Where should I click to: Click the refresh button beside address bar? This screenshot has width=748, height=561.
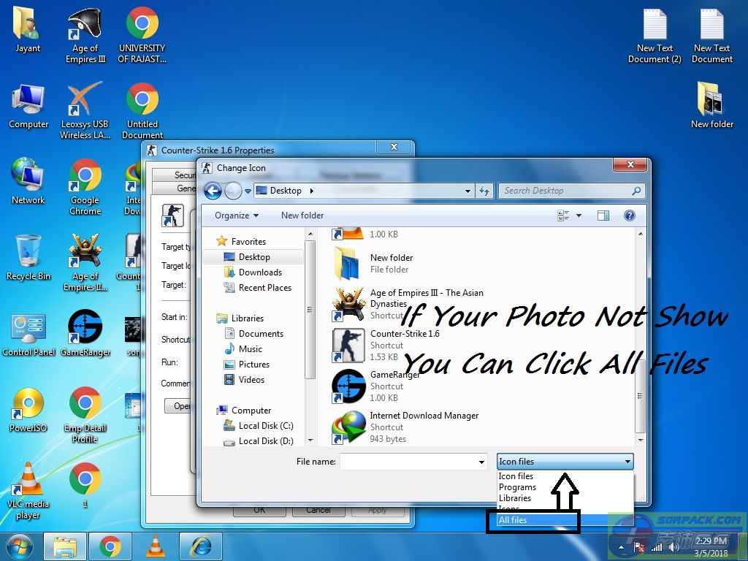pyautogui.click(x=484, y=191)
